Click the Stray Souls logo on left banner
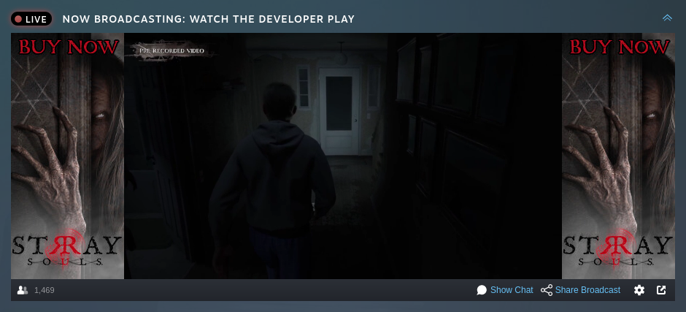 coord(67,248)
